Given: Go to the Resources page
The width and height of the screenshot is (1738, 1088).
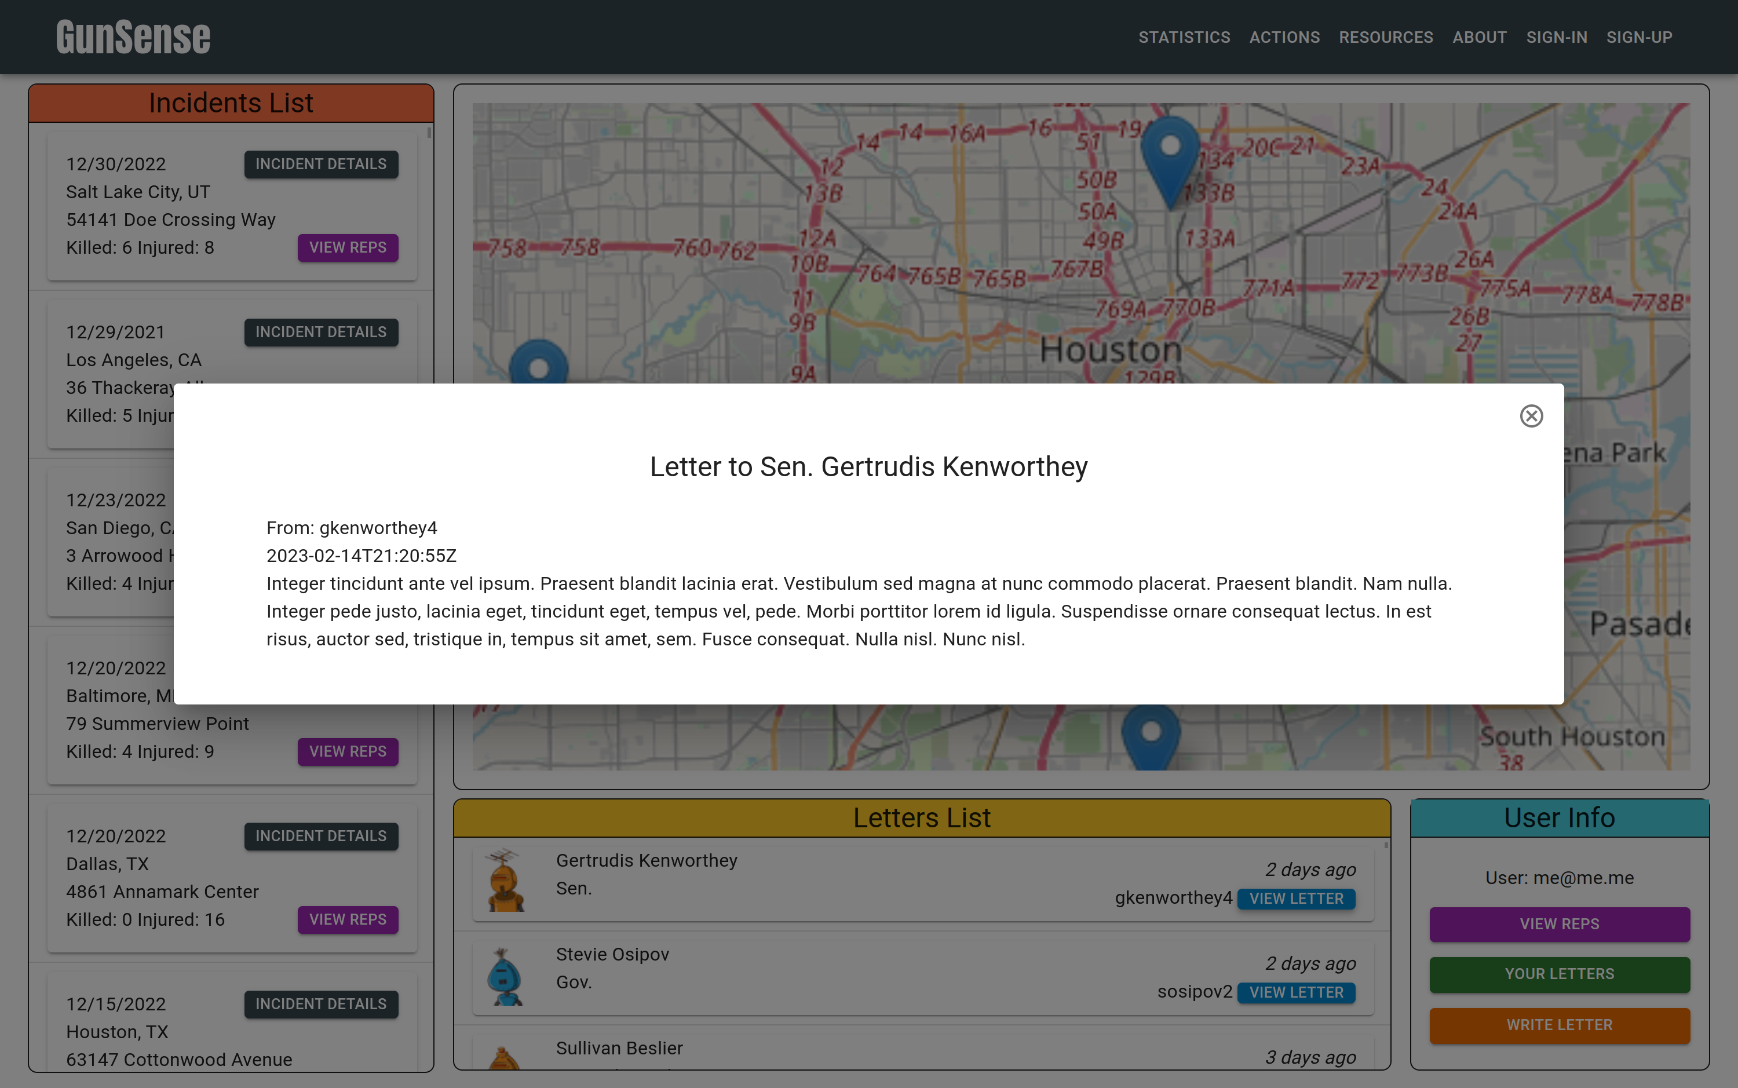Looking at the screenshot, I should 1386,38.
